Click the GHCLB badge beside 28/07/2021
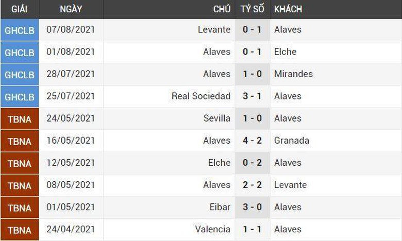 click(20, 74)
